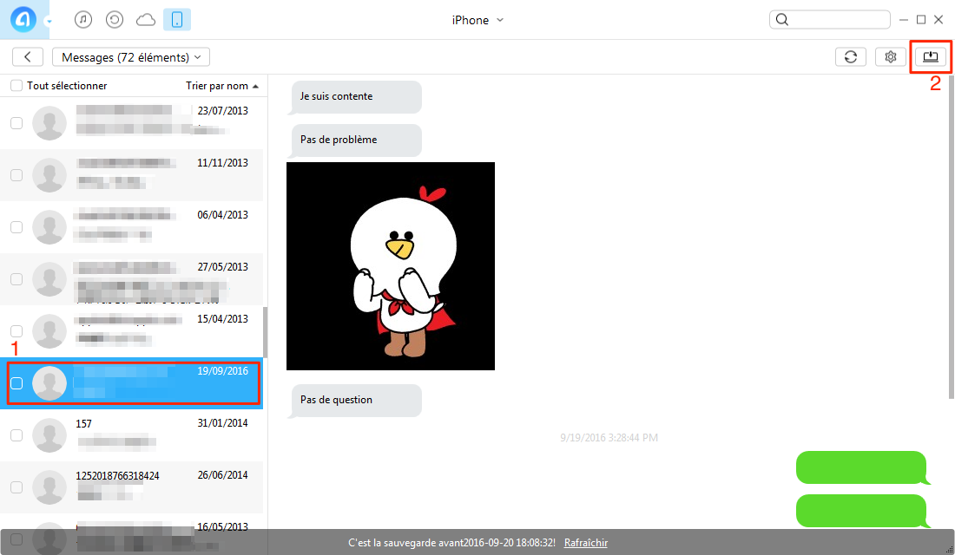Click the 9/19/2016 3:28:44 PM timestamp
The width and height of the screenshot is (955, 555).
[609, 438]
